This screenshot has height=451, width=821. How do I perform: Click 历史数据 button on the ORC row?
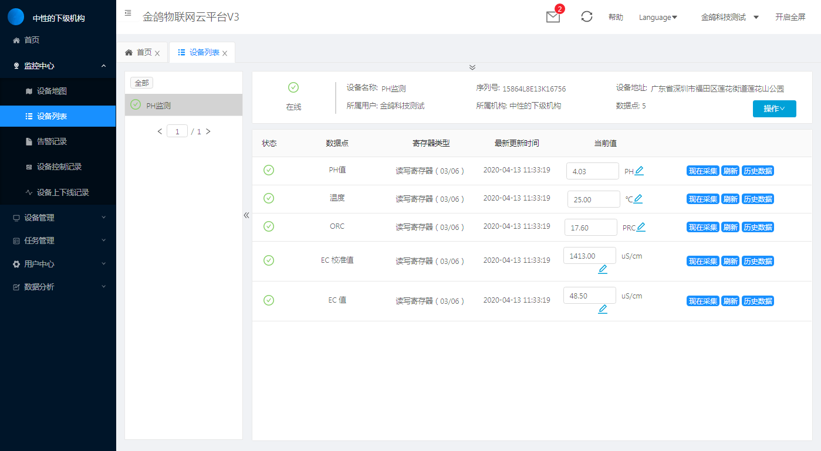coord(758,226)
